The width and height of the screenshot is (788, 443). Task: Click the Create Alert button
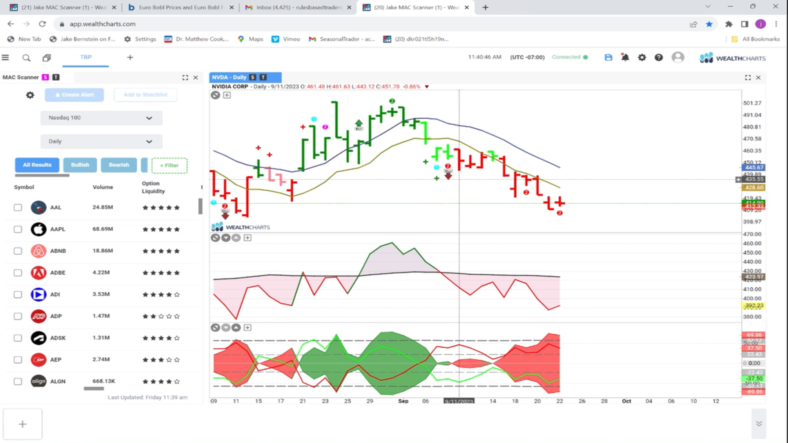[74, 95]
